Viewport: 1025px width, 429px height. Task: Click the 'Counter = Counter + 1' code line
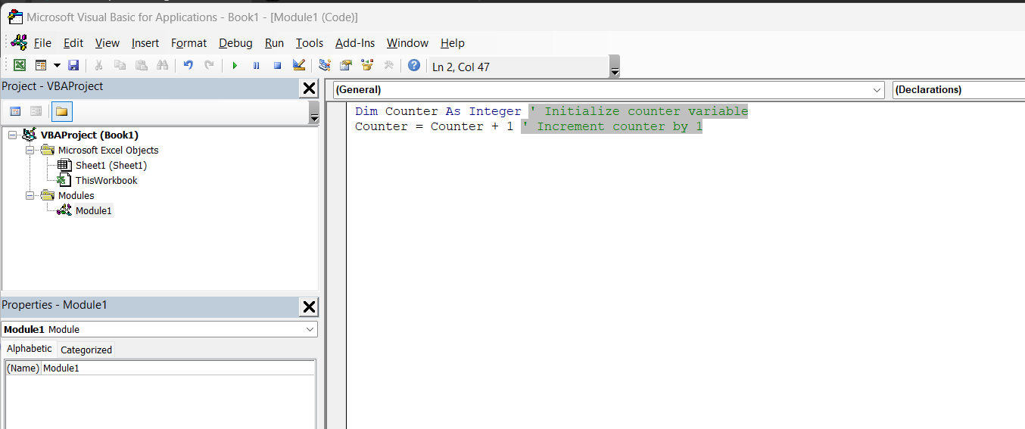pyautogui.click(x=435, y=126)
